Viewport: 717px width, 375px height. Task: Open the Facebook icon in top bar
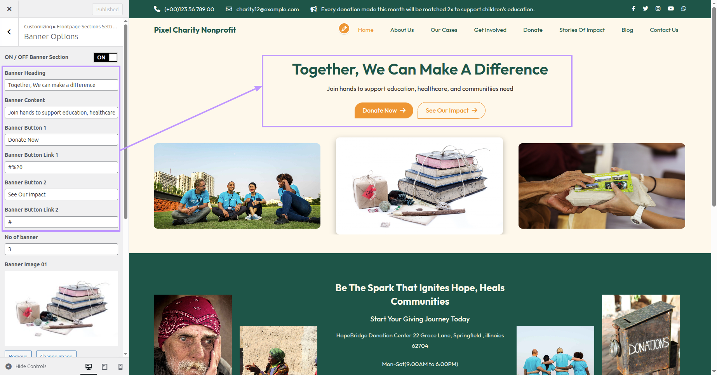tap(633, 9)
